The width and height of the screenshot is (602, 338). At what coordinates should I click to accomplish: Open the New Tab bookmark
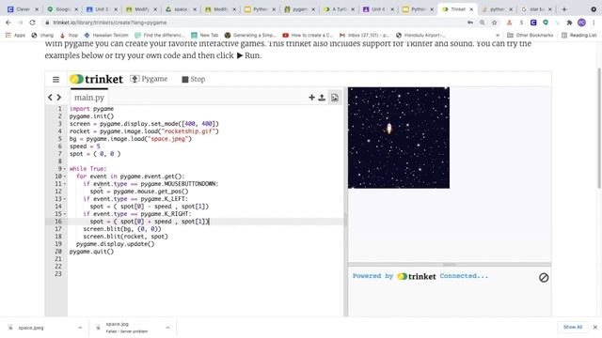click(205, 36)
